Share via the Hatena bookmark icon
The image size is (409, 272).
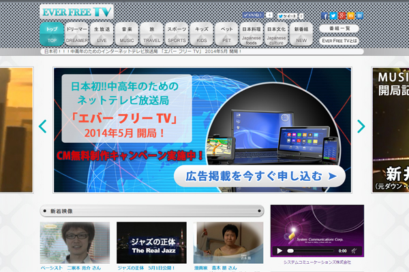point(359,16)
